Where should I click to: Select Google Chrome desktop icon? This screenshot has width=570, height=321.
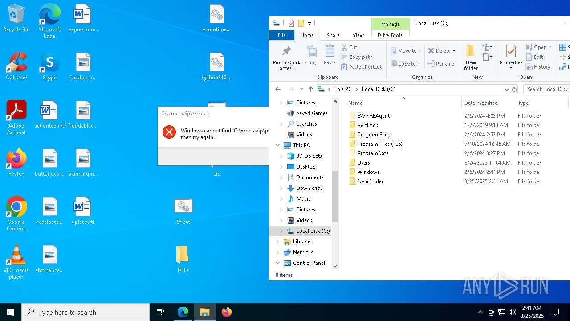16,214
